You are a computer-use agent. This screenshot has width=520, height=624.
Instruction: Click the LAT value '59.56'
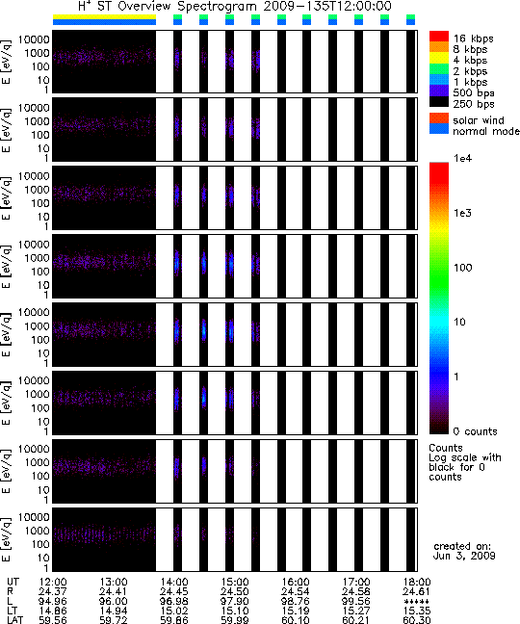point(53,620)
